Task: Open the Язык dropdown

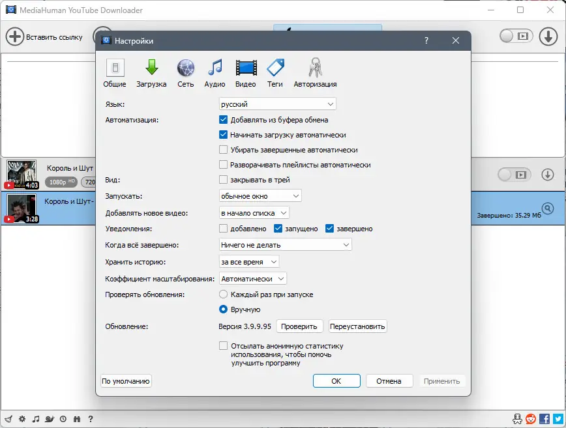Action: [x=277, y=104]
